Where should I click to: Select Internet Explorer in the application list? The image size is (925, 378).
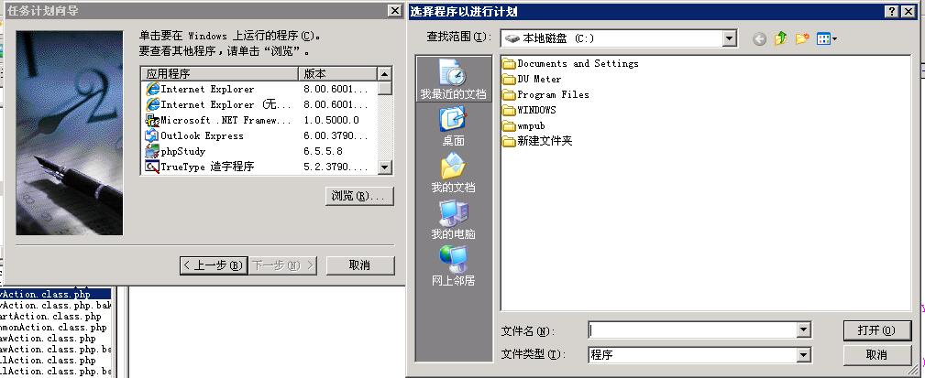pos(207,90)
